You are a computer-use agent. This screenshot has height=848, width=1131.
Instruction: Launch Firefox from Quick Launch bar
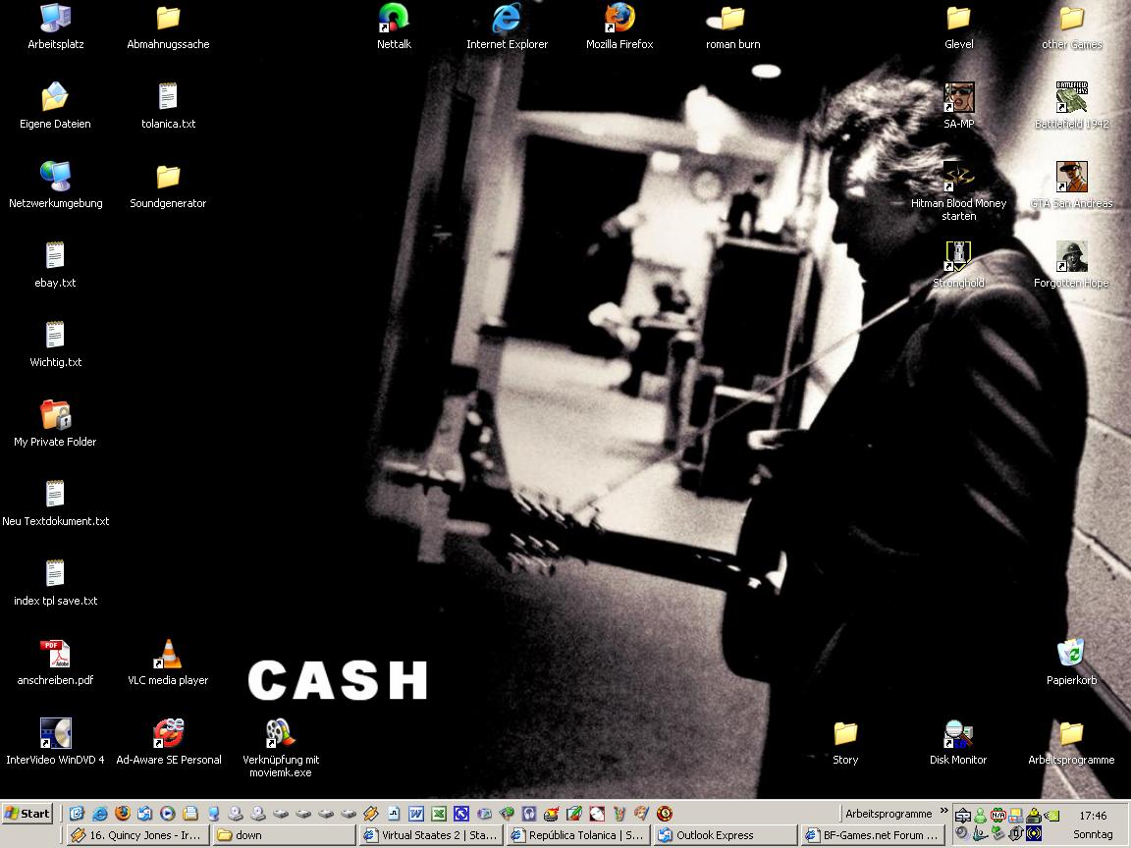point(123,814)
